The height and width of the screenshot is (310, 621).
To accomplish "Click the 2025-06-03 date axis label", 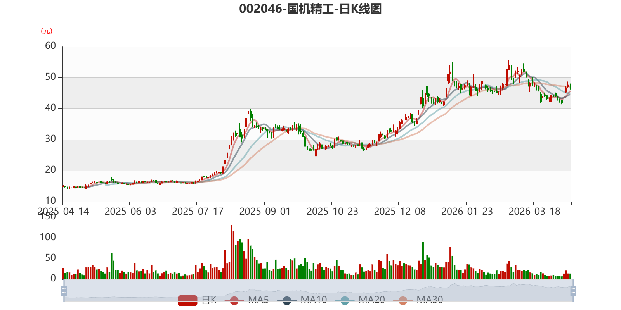I will (130, 212).
